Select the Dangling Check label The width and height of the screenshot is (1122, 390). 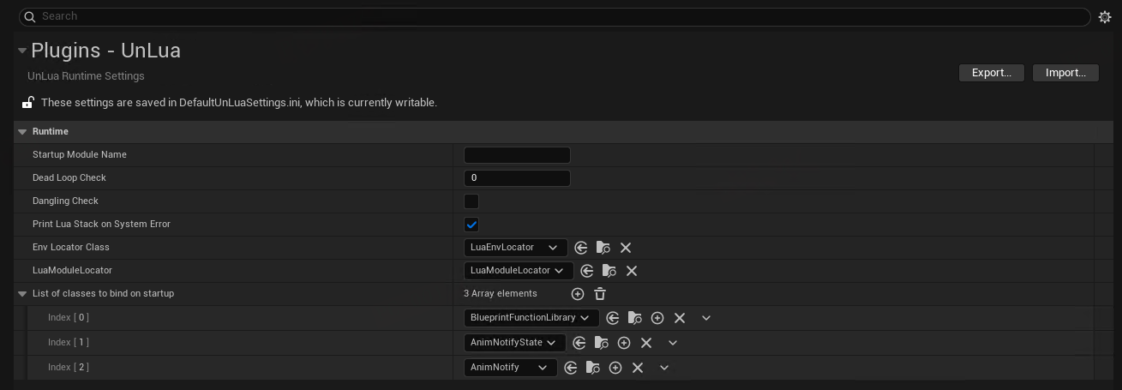pos(66,201)
